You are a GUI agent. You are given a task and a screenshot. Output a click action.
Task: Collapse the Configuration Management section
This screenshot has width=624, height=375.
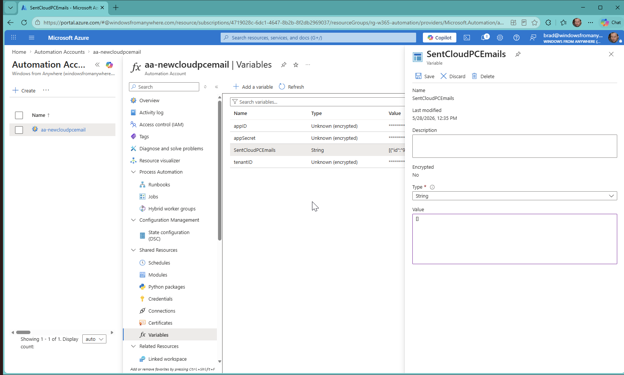(x=133, y=220)
